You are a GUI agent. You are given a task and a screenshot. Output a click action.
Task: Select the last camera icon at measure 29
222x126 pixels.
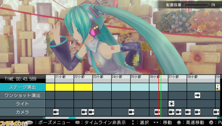(216, 112)
